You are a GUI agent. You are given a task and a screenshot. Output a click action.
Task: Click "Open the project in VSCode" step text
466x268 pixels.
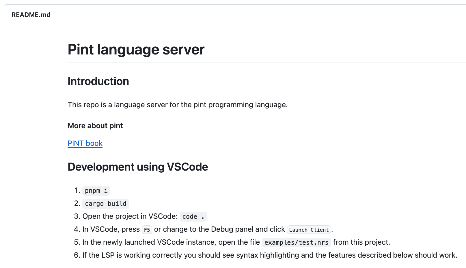coord(130,216)
